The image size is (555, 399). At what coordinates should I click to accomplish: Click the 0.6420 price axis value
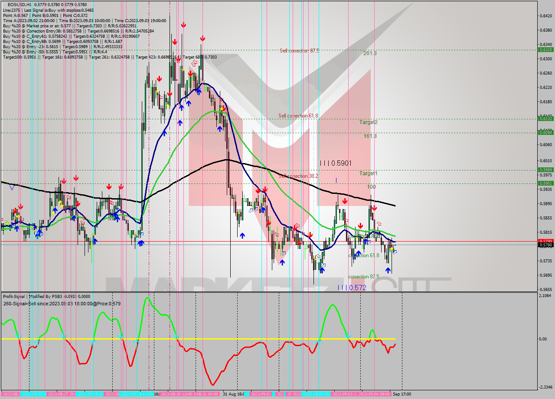point(545,16)
